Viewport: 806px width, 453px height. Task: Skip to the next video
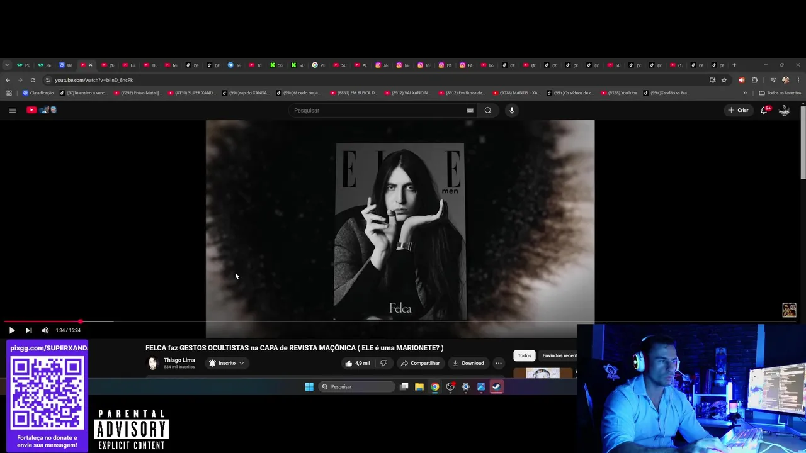(x=28, y=330)
